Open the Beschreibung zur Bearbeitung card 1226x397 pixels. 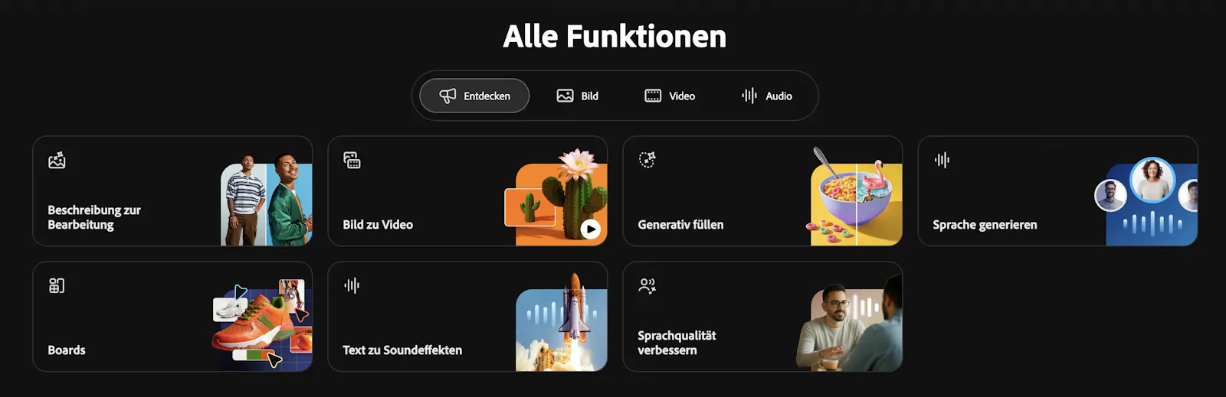coord(172,191)
